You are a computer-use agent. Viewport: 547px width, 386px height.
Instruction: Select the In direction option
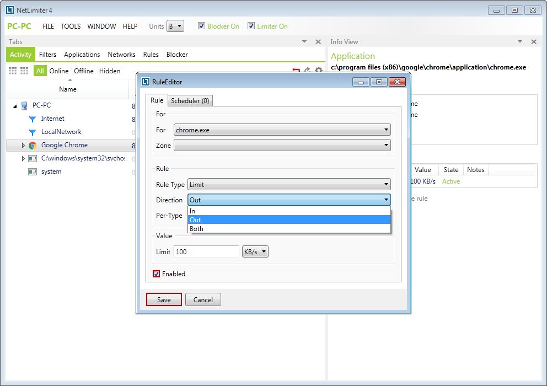289,211
